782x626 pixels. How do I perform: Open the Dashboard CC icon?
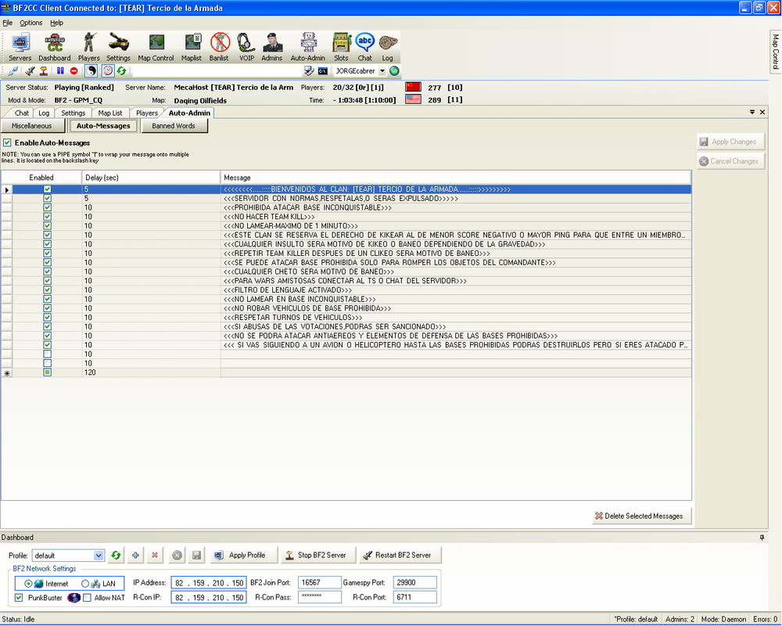[55, 47]
